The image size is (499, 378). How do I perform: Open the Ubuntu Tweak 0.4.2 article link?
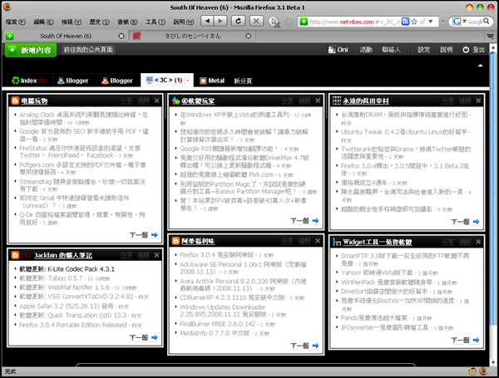pyautogui.click(x=403, y=131)
